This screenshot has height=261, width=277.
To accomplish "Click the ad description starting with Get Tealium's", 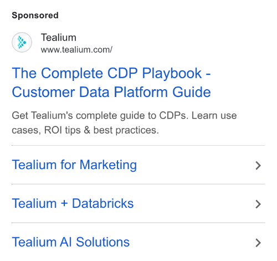I will [x=124, y=123].
